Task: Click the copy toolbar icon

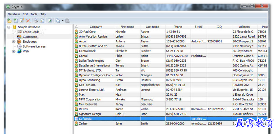Action: pos(58,21)
